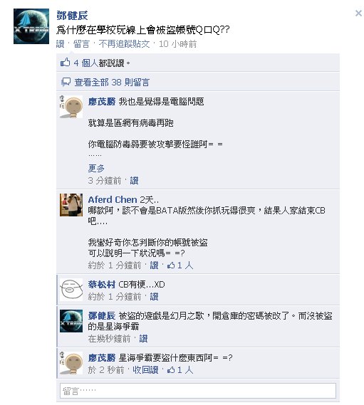Viewport: 364px width, 405px height.
Task: Click the 10 小時前 timestamp of the post
Action: 178,44
